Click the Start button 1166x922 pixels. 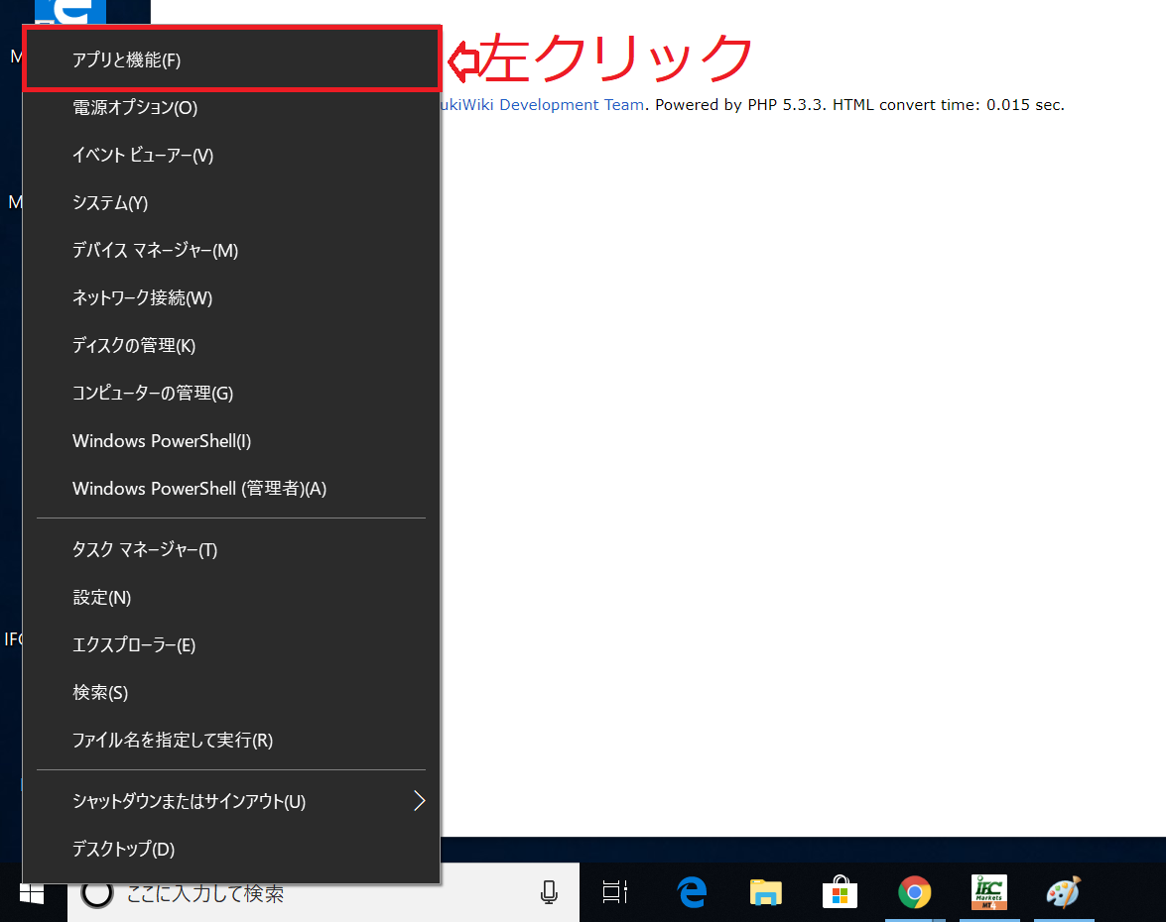(30, 892)
